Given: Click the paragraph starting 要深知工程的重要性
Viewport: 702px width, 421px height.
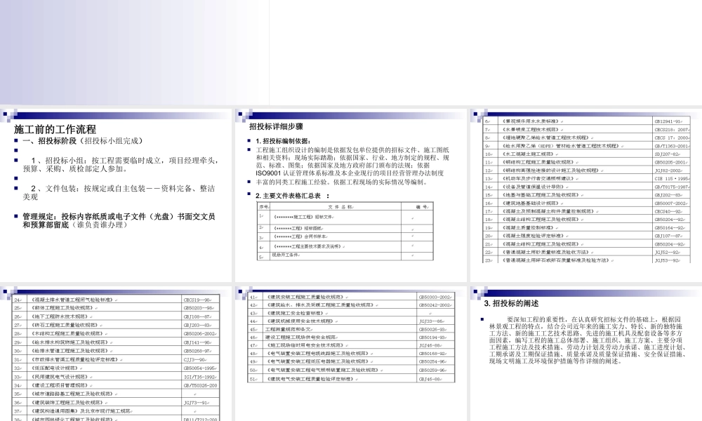Looking at the screenshot, I should [588, 340].
